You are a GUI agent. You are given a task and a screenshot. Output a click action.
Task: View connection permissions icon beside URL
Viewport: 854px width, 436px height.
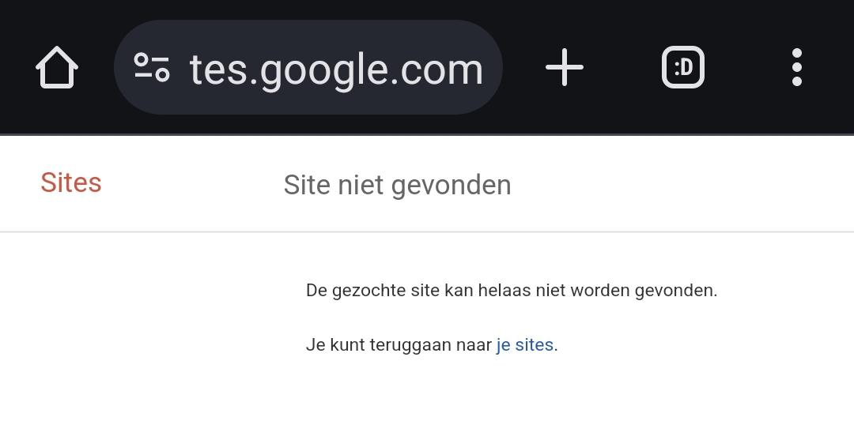152,67
